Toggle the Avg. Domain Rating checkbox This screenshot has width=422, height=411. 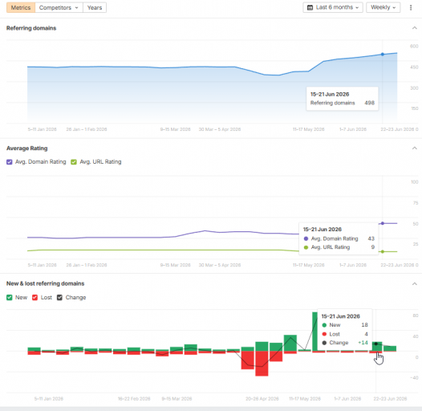10,162
